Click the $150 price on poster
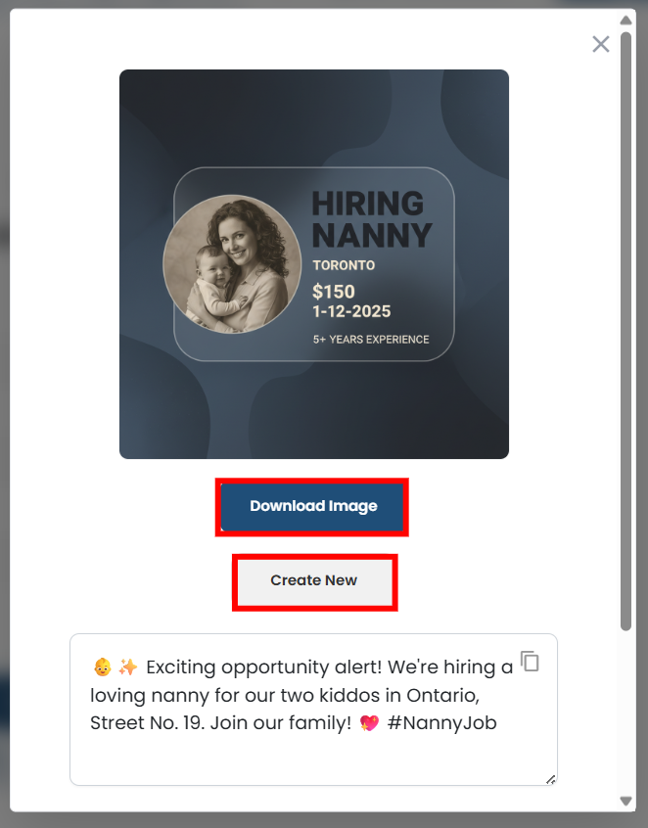The image size is (648, 828). click(333, 292)
